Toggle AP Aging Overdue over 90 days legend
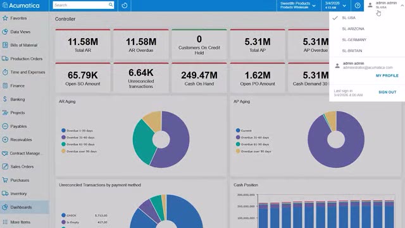 pyautogui.click(x=253, y=151)
